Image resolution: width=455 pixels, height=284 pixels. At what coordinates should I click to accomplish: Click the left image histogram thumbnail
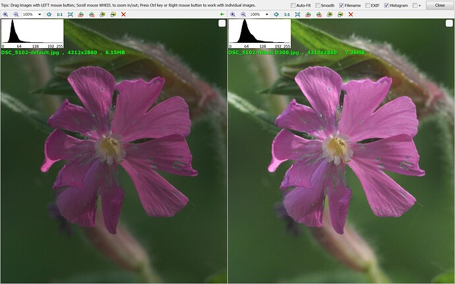click(32, 34)
